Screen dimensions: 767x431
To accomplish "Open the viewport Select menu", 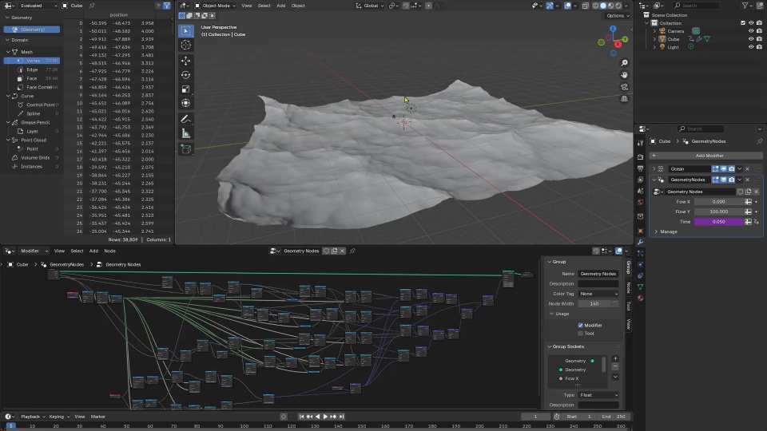I will 264,6.
